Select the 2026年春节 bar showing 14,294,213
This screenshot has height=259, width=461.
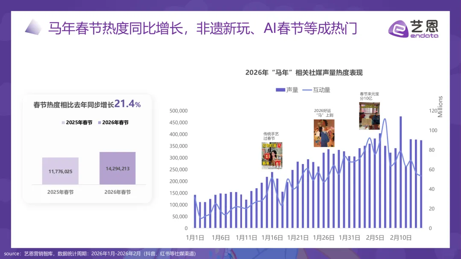(117, 167)
